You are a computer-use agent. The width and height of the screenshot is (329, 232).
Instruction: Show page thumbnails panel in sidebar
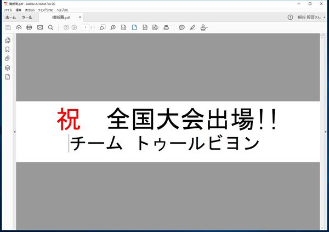tap(8, 41)
